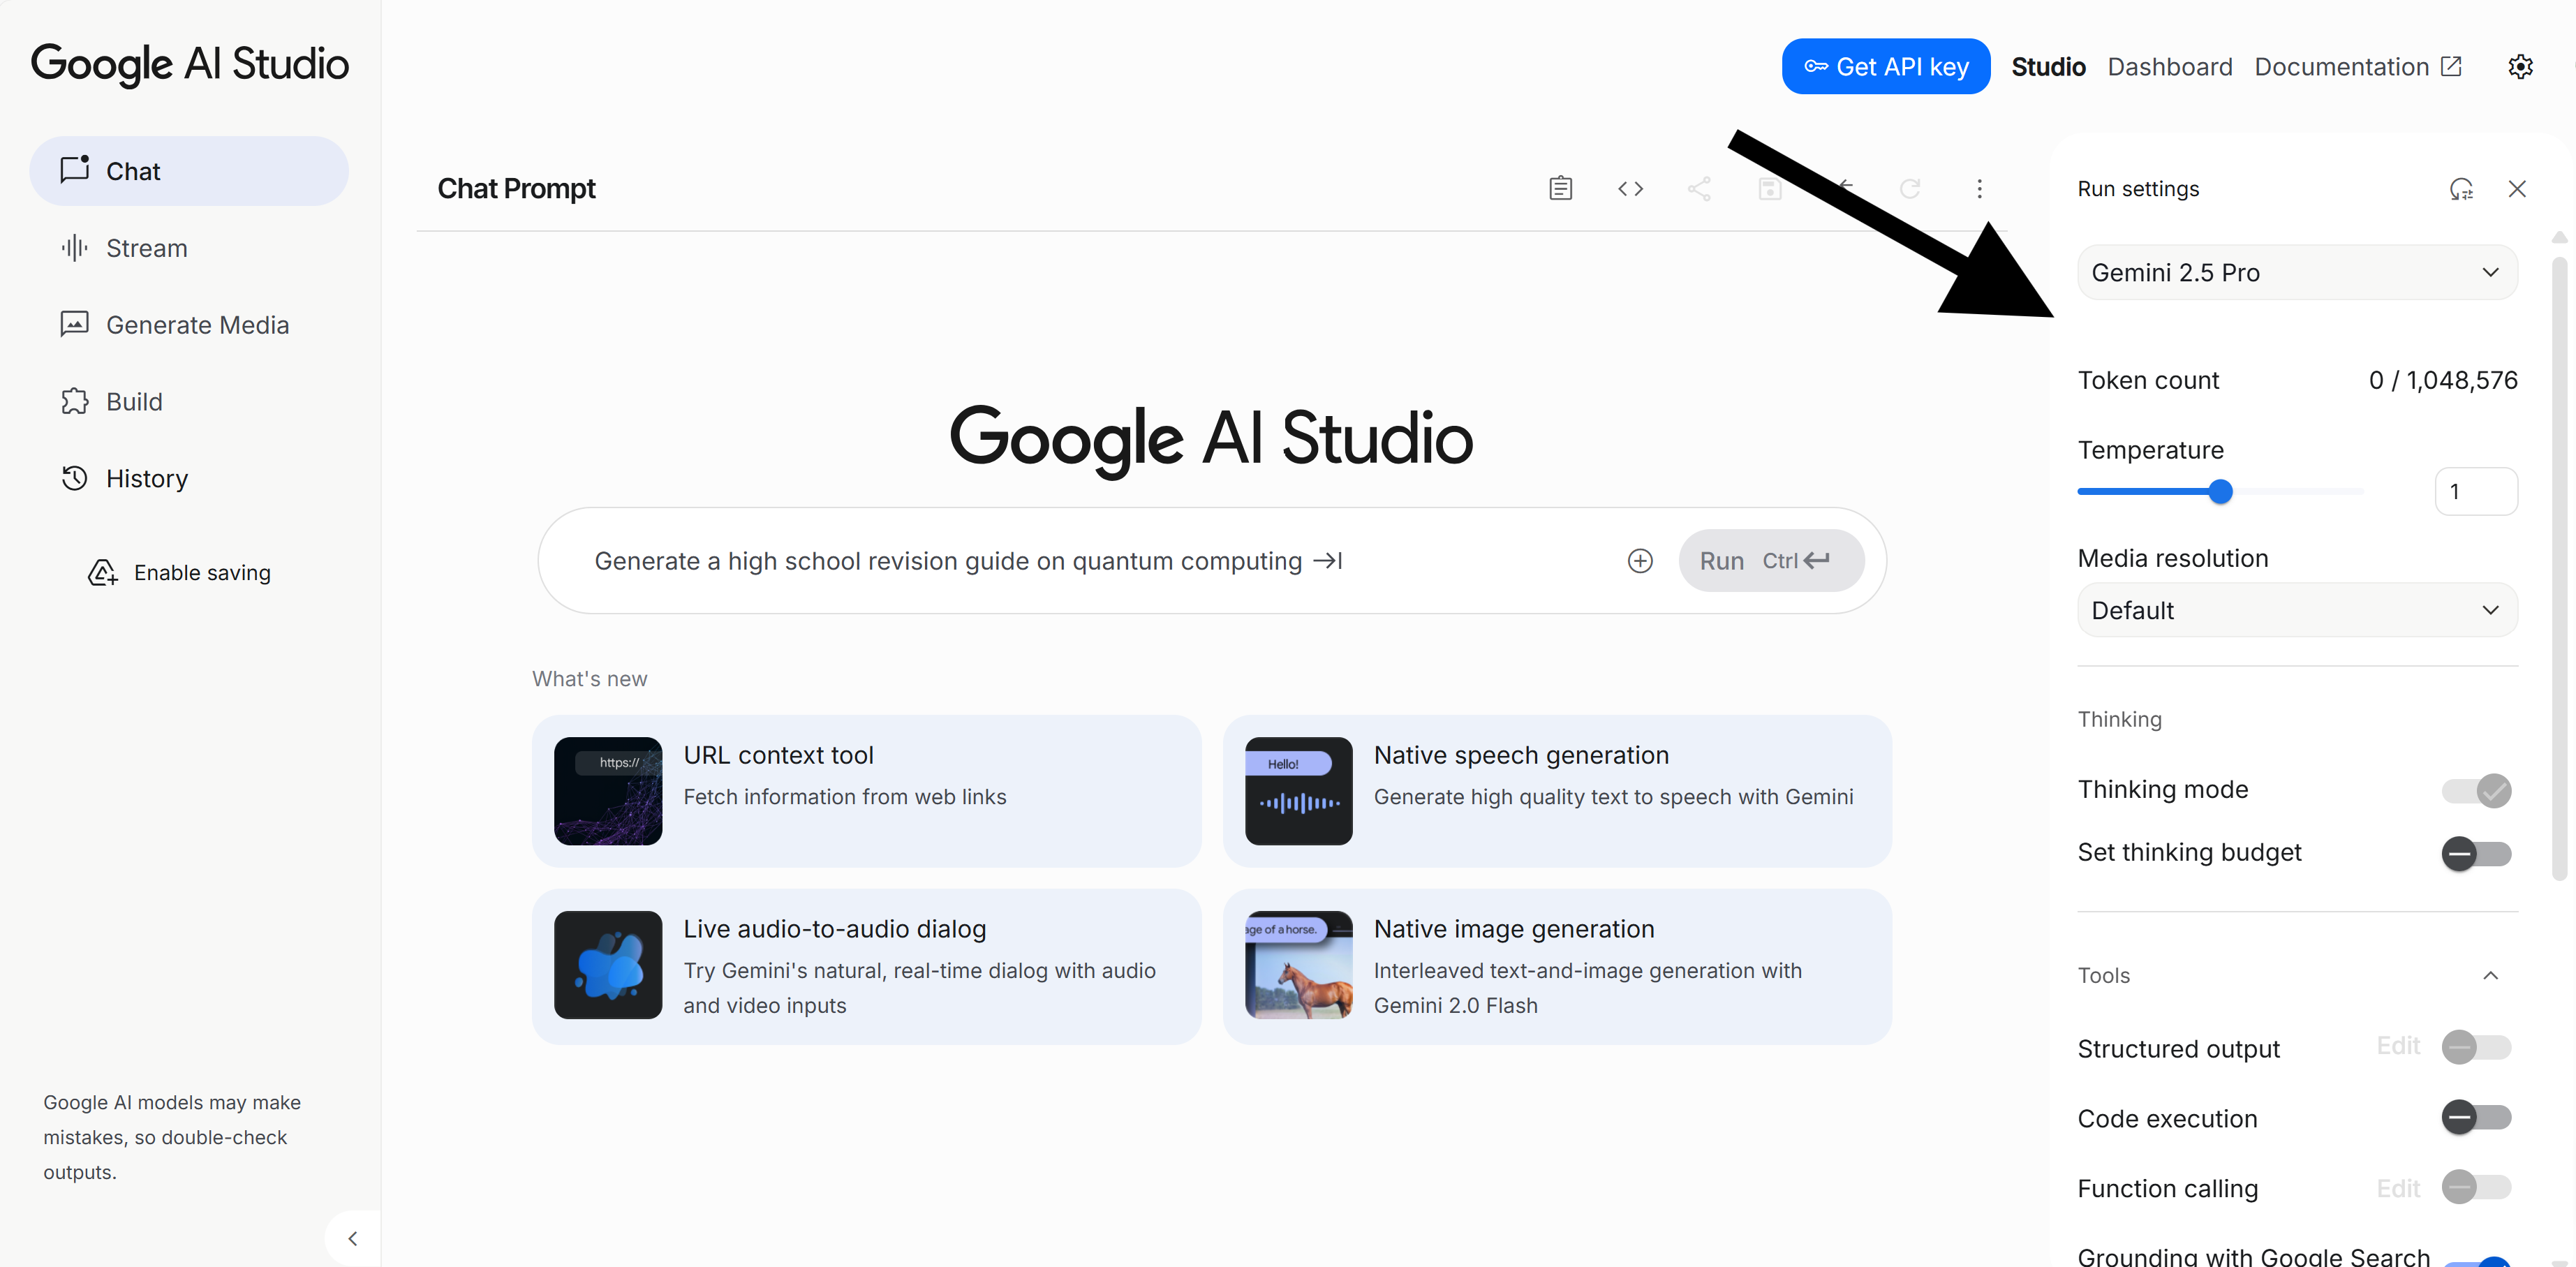Click the Run settings panel scrollbar

(2559, 568)
